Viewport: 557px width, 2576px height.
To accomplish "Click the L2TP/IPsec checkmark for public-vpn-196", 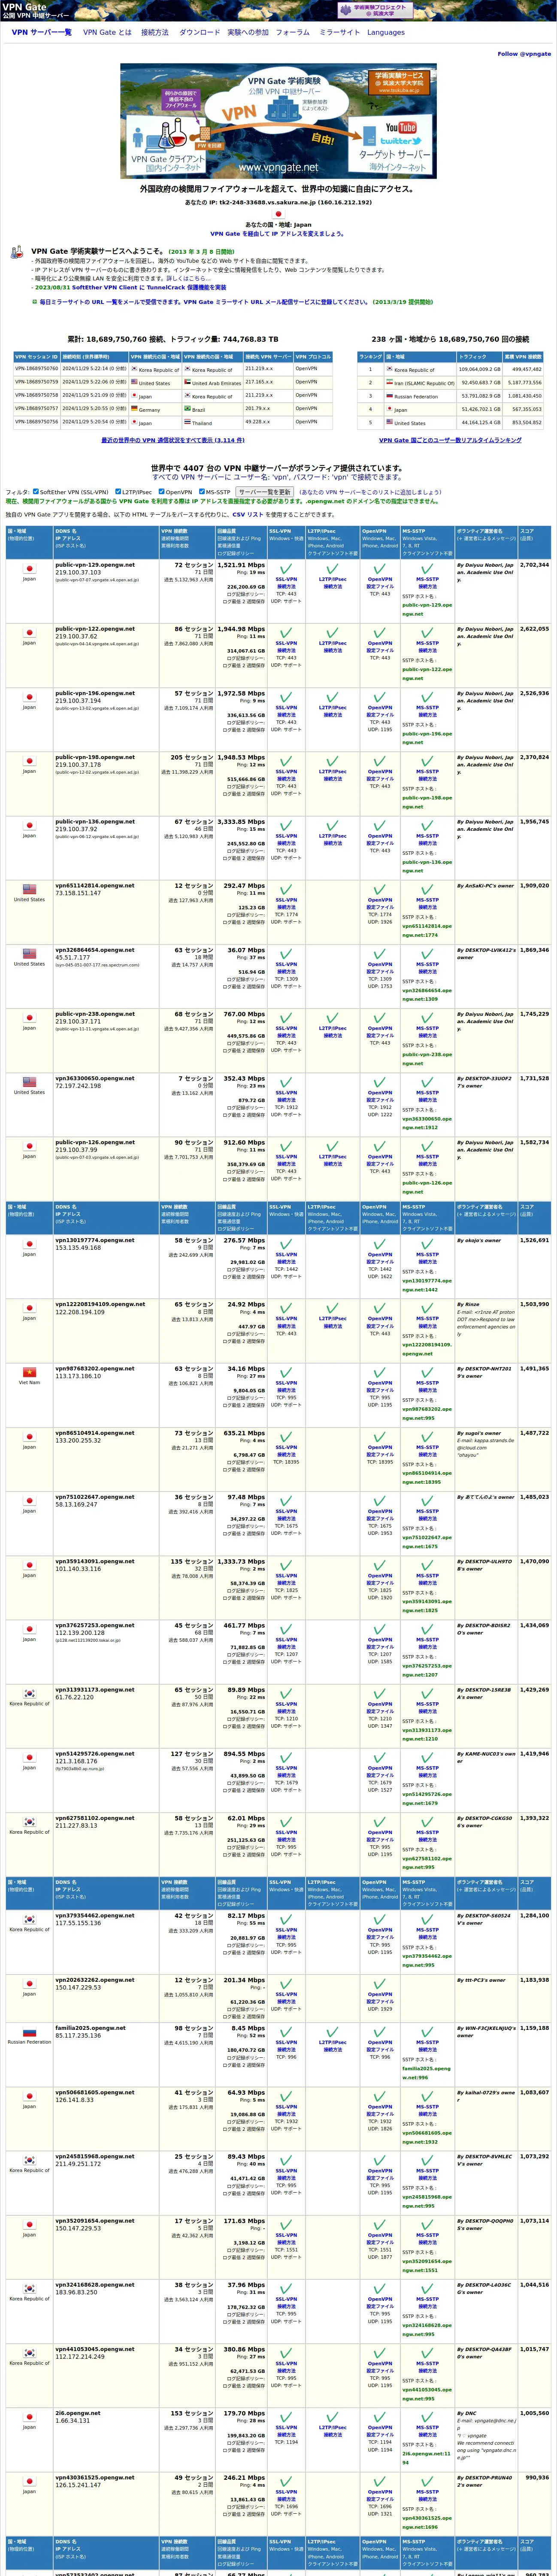I will [x=333, y=696].
